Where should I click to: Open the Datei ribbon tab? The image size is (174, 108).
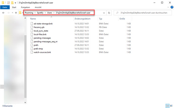click(5, 7)
